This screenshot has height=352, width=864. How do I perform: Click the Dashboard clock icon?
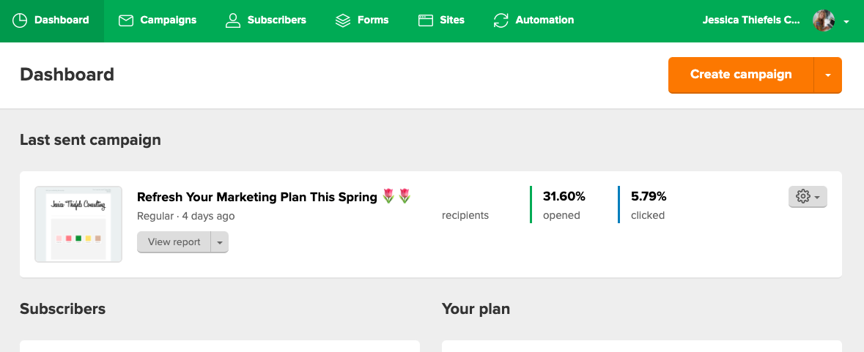[x=21, y=20]
